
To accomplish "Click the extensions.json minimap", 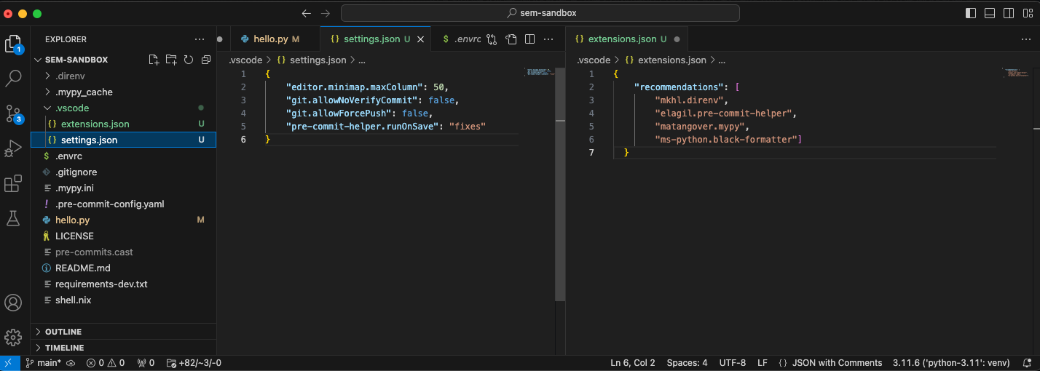I will pyautogui.click(x=1015, y=73).
